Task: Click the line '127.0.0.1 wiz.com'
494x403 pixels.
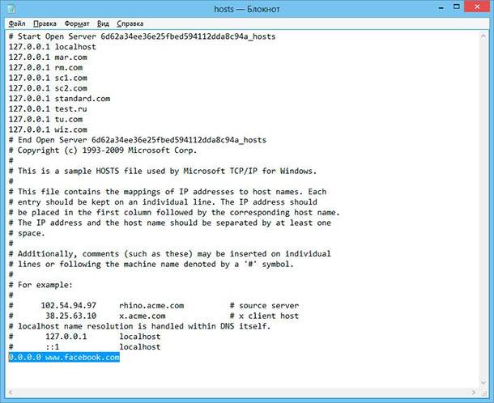Action: tap(48, 129)
